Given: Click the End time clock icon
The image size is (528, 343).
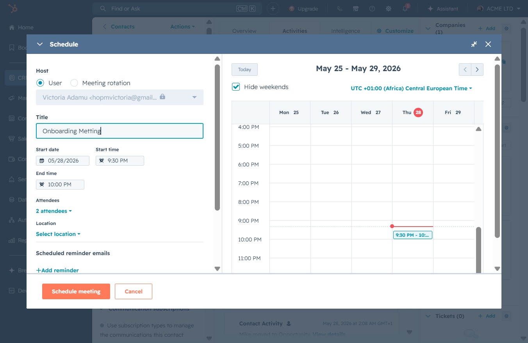Looking at the screenshot, I should click(x=42, y=184).
